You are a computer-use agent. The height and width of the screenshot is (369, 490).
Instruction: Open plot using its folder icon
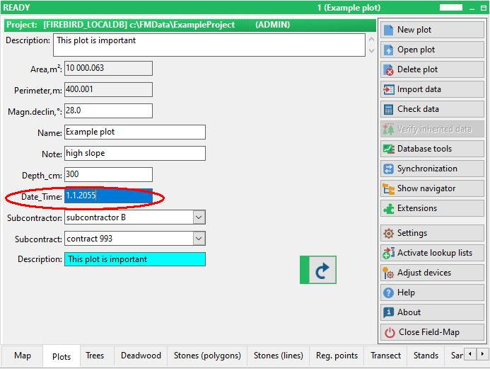click(389, 50)
